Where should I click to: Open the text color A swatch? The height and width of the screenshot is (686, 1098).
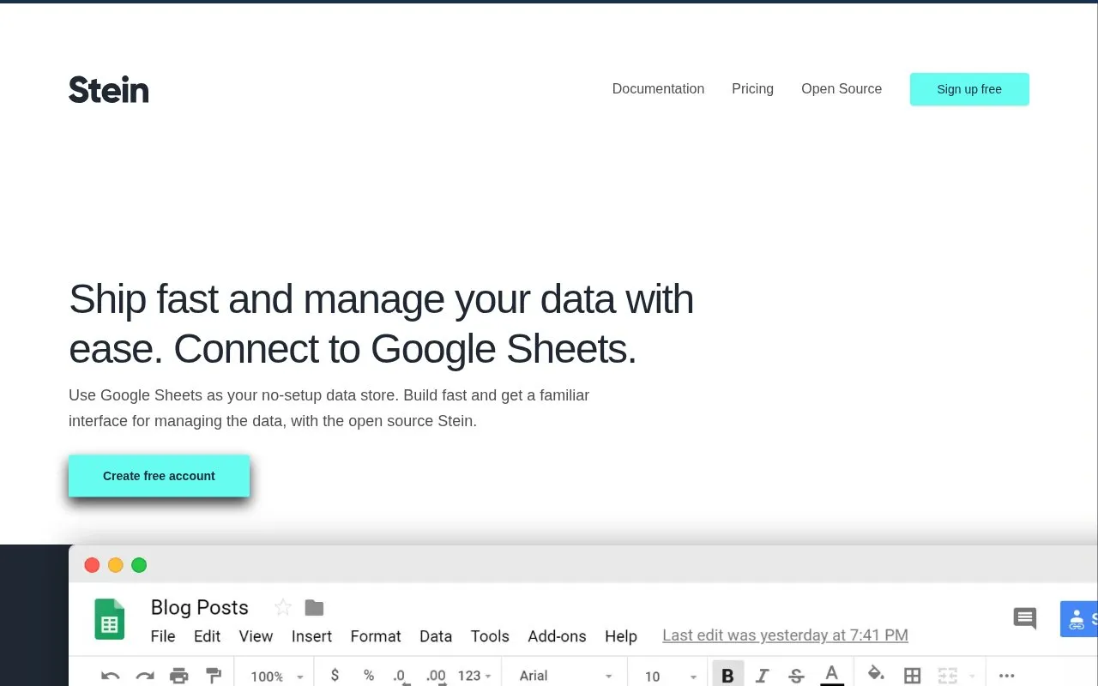click(x=831, y=675)
